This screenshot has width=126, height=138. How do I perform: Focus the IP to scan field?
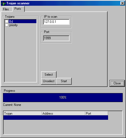(x=56, y=22)
